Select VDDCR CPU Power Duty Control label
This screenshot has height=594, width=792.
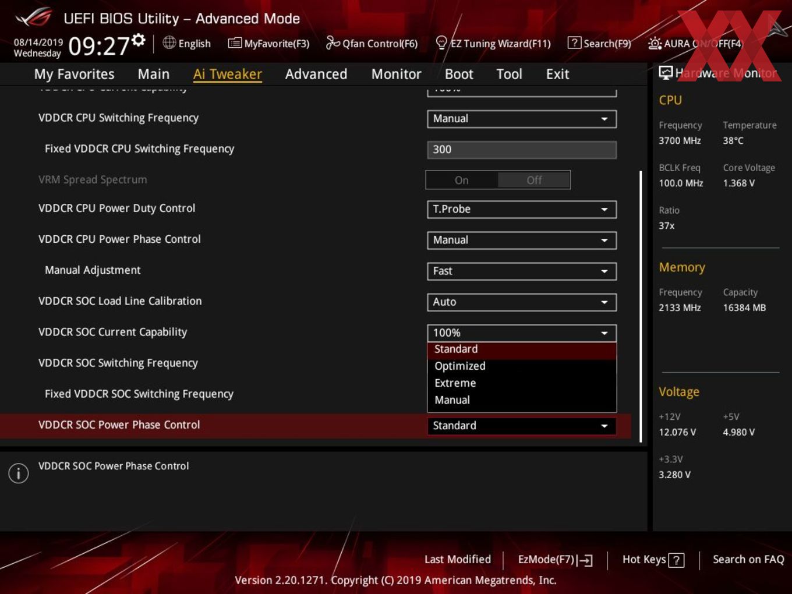click(x=116, y=208)
